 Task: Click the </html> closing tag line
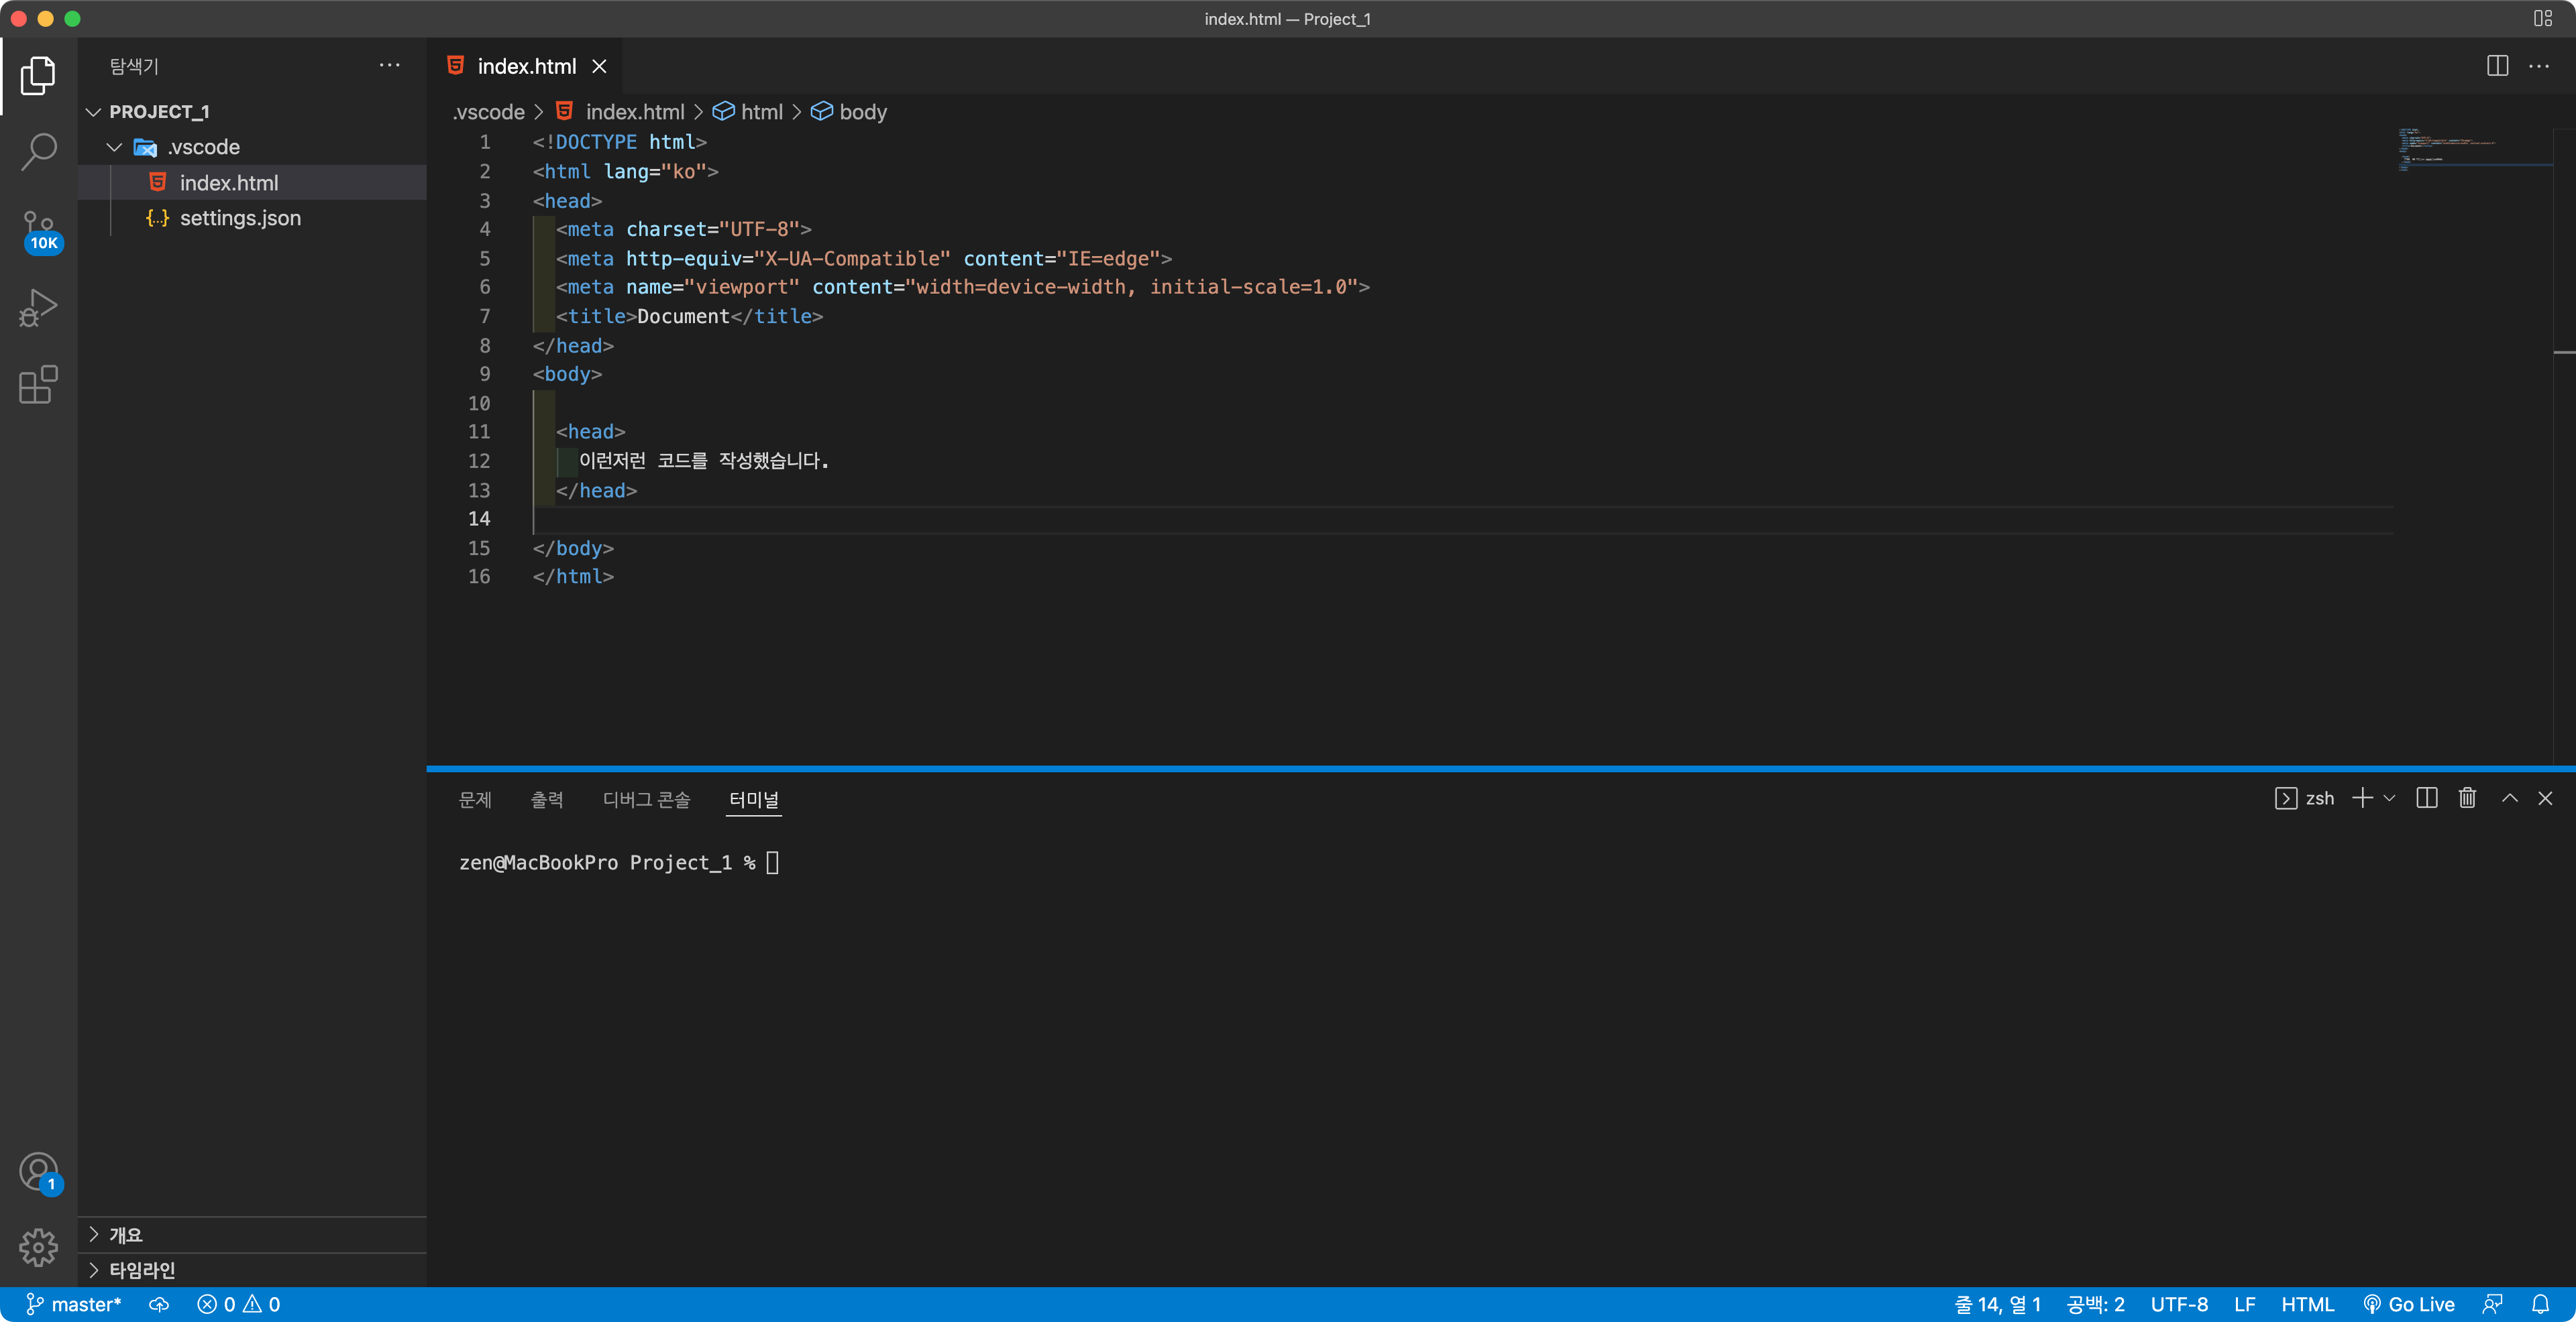573,577
